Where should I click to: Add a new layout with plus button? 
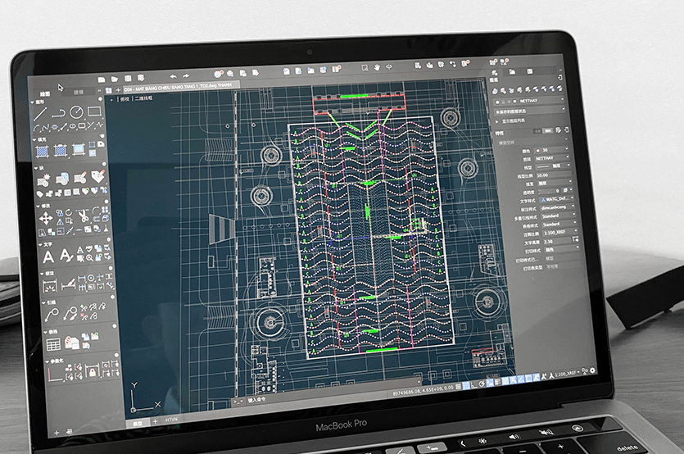tap(155, 421)
